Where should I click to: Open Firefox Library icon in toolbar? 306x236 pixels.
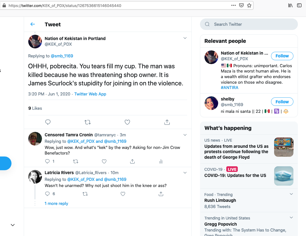(290, 5)
